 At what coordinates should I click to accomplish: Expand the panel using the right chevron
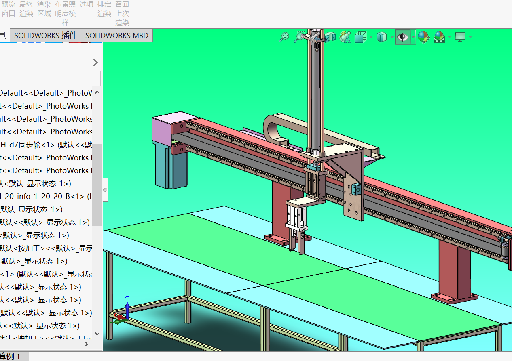[95, 63]
